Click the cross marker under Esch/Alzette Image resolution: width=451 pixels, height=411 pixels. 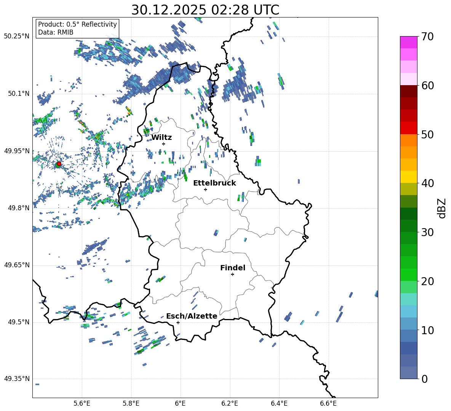click(x=178, y=322)
